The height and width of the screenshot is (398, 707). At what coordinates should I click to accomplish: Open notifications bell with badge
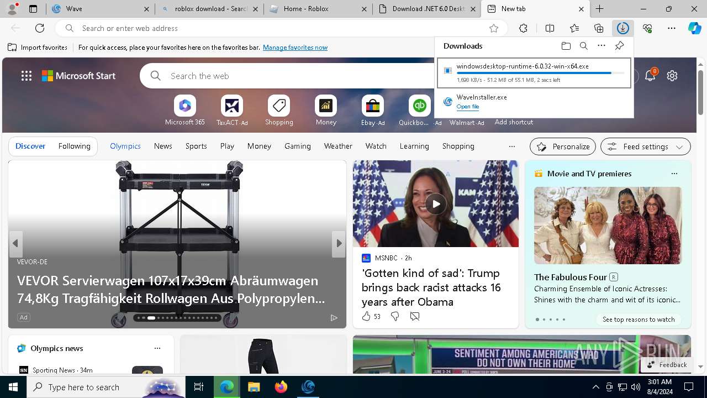pyautogui.click(x=650, y=76)
